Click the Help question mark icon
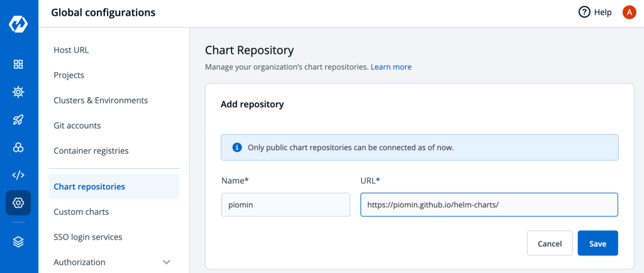 pyautogui.click(x=584, y=12)
